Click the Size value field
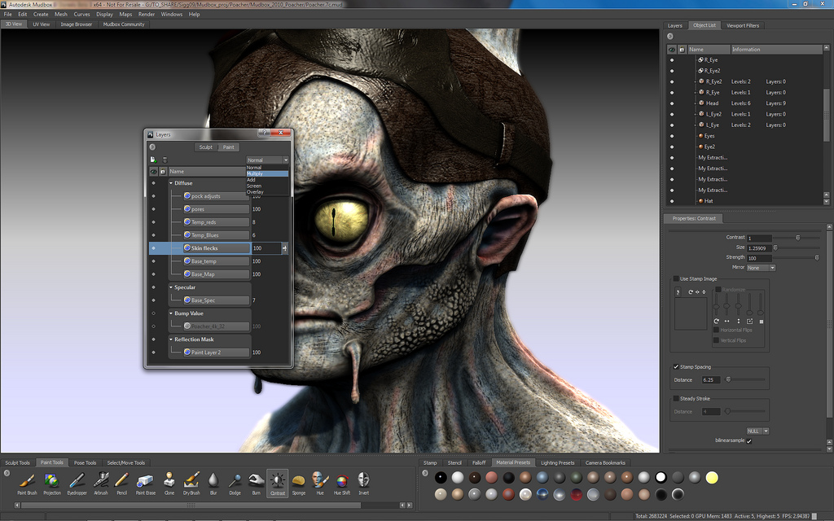834x521 pixels. [x=759, y=248]
